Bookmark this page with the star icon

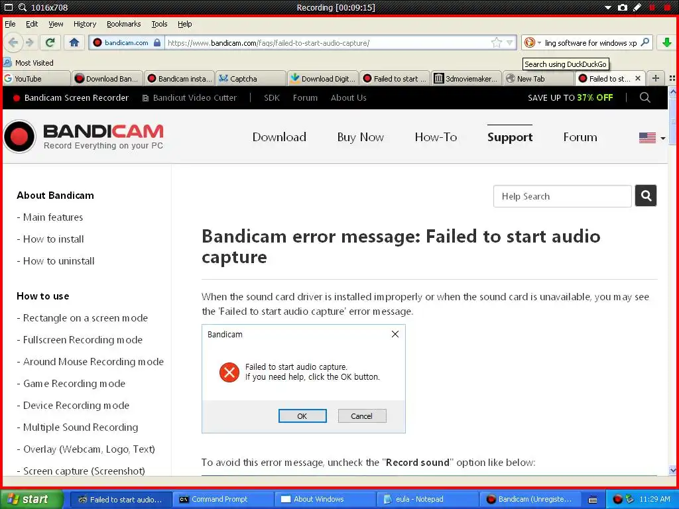496,42
